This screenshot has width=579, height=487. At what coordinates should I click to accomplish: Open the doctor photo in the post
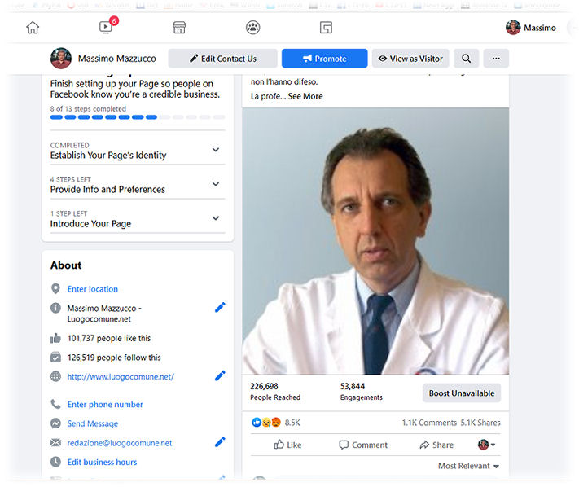click(375, 241)
